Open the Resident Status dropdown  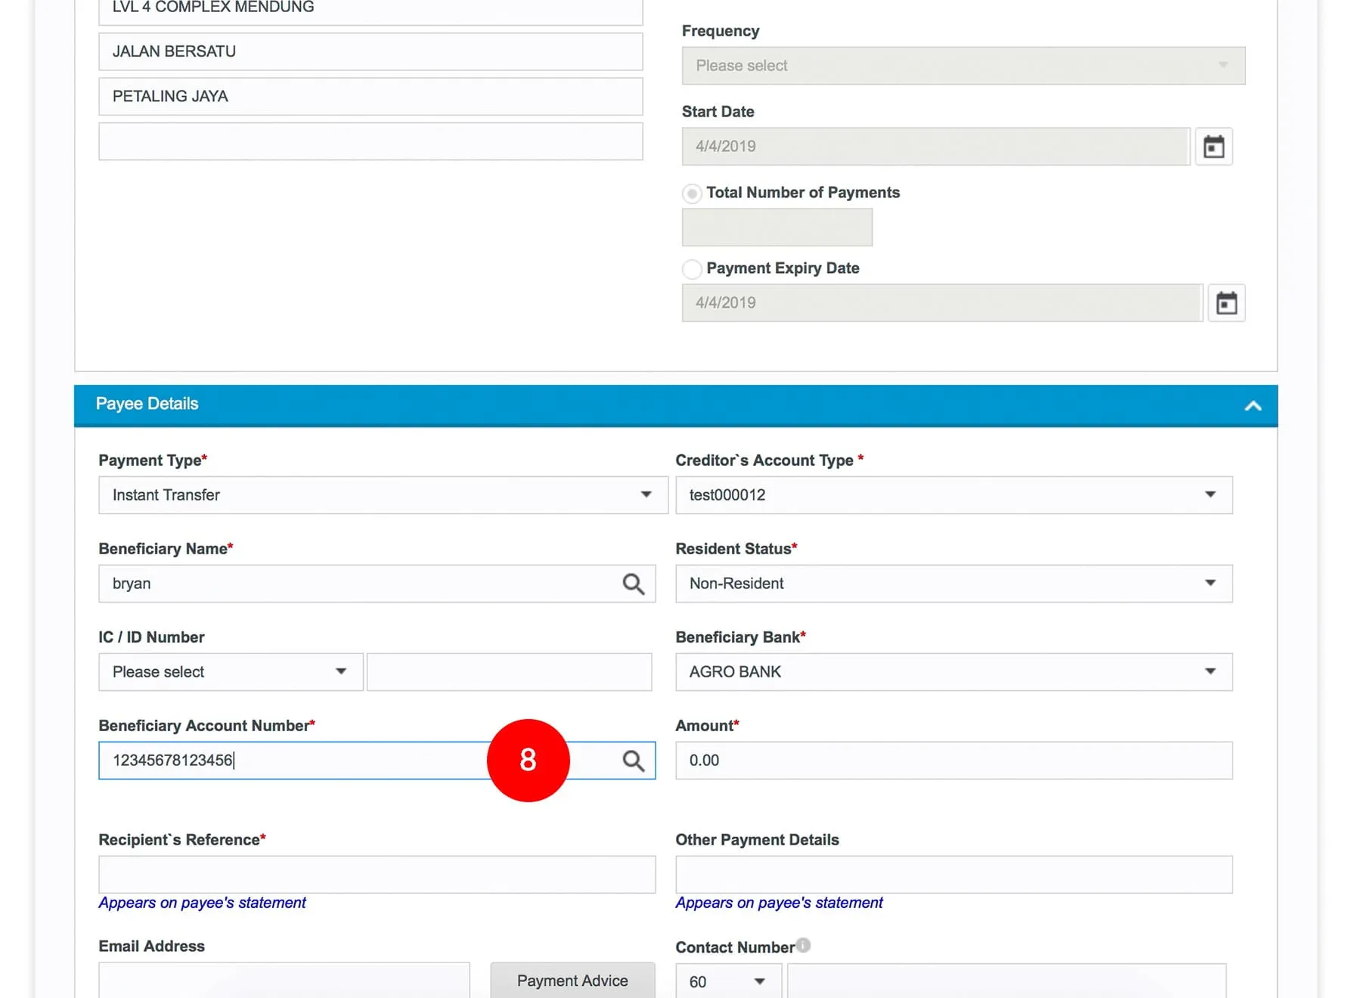(x=953, y=584)
